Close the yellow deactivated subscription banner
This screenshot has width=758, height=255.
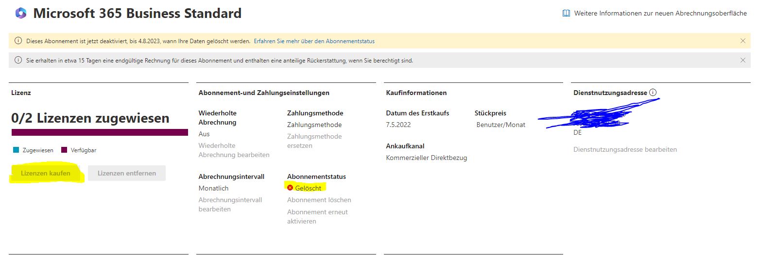(742, 41)
